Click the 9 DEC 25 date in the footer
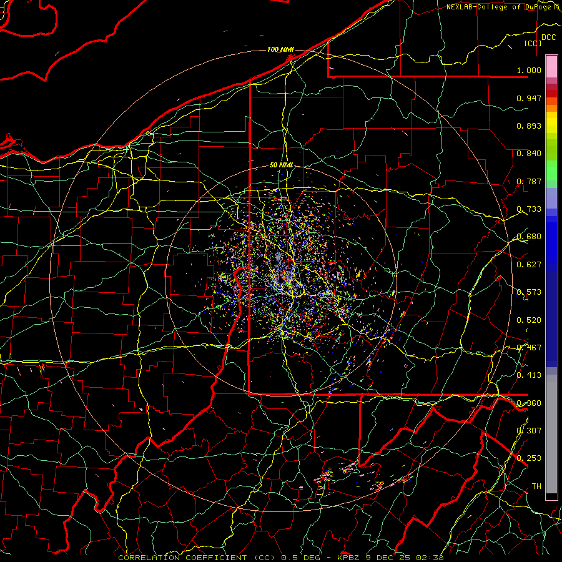This screenshot has width=562, height=562. coord(389,558)
